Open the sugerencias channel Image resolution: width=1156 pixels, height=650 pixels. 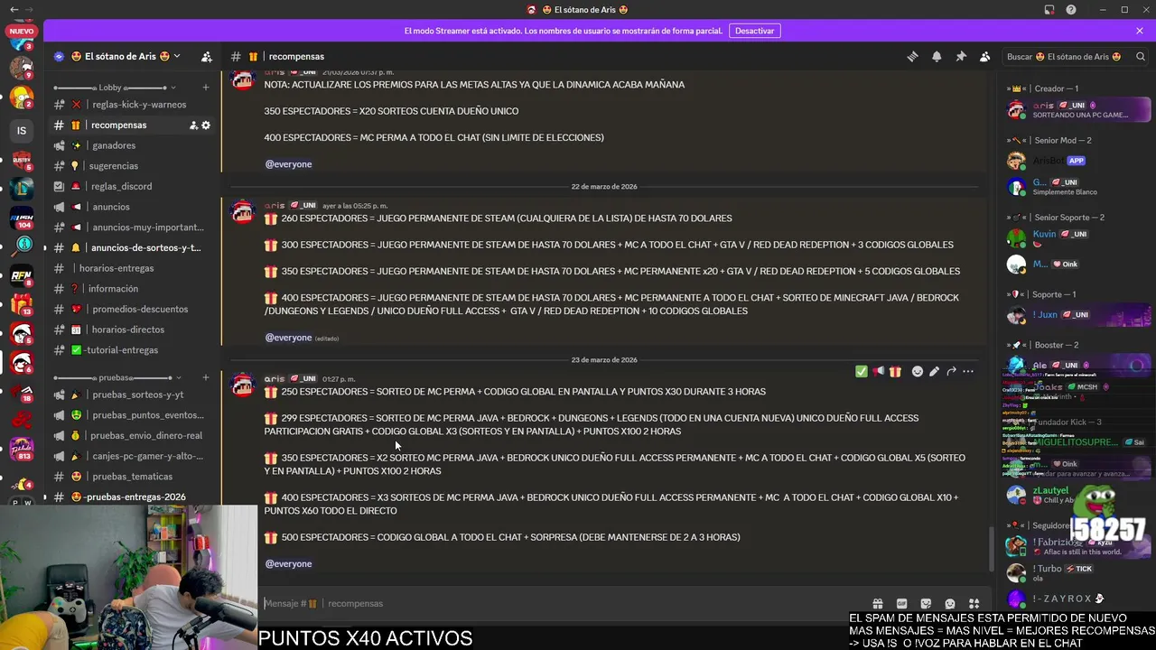click(x=133, y=166)
